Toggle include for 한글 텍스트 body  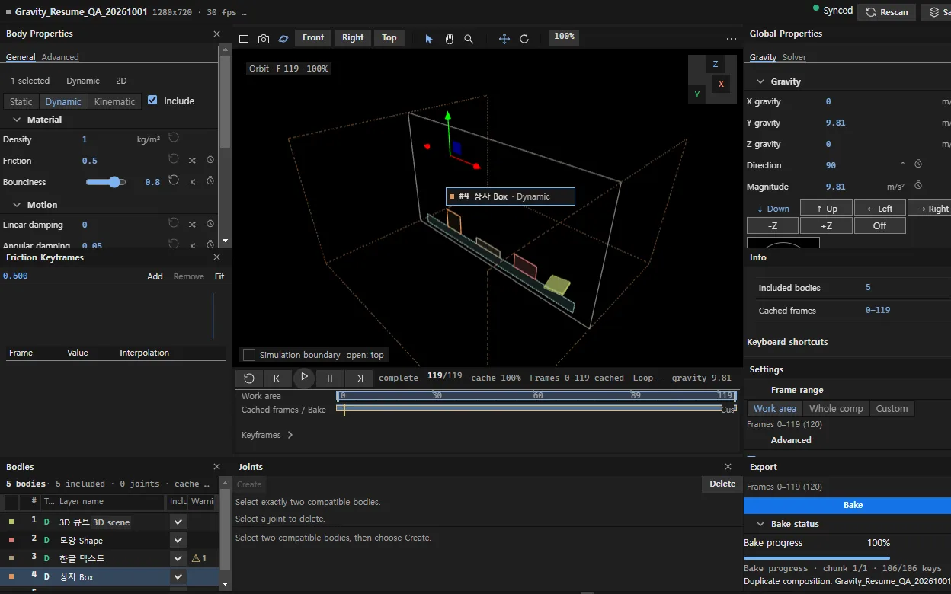tap(178, 558)
